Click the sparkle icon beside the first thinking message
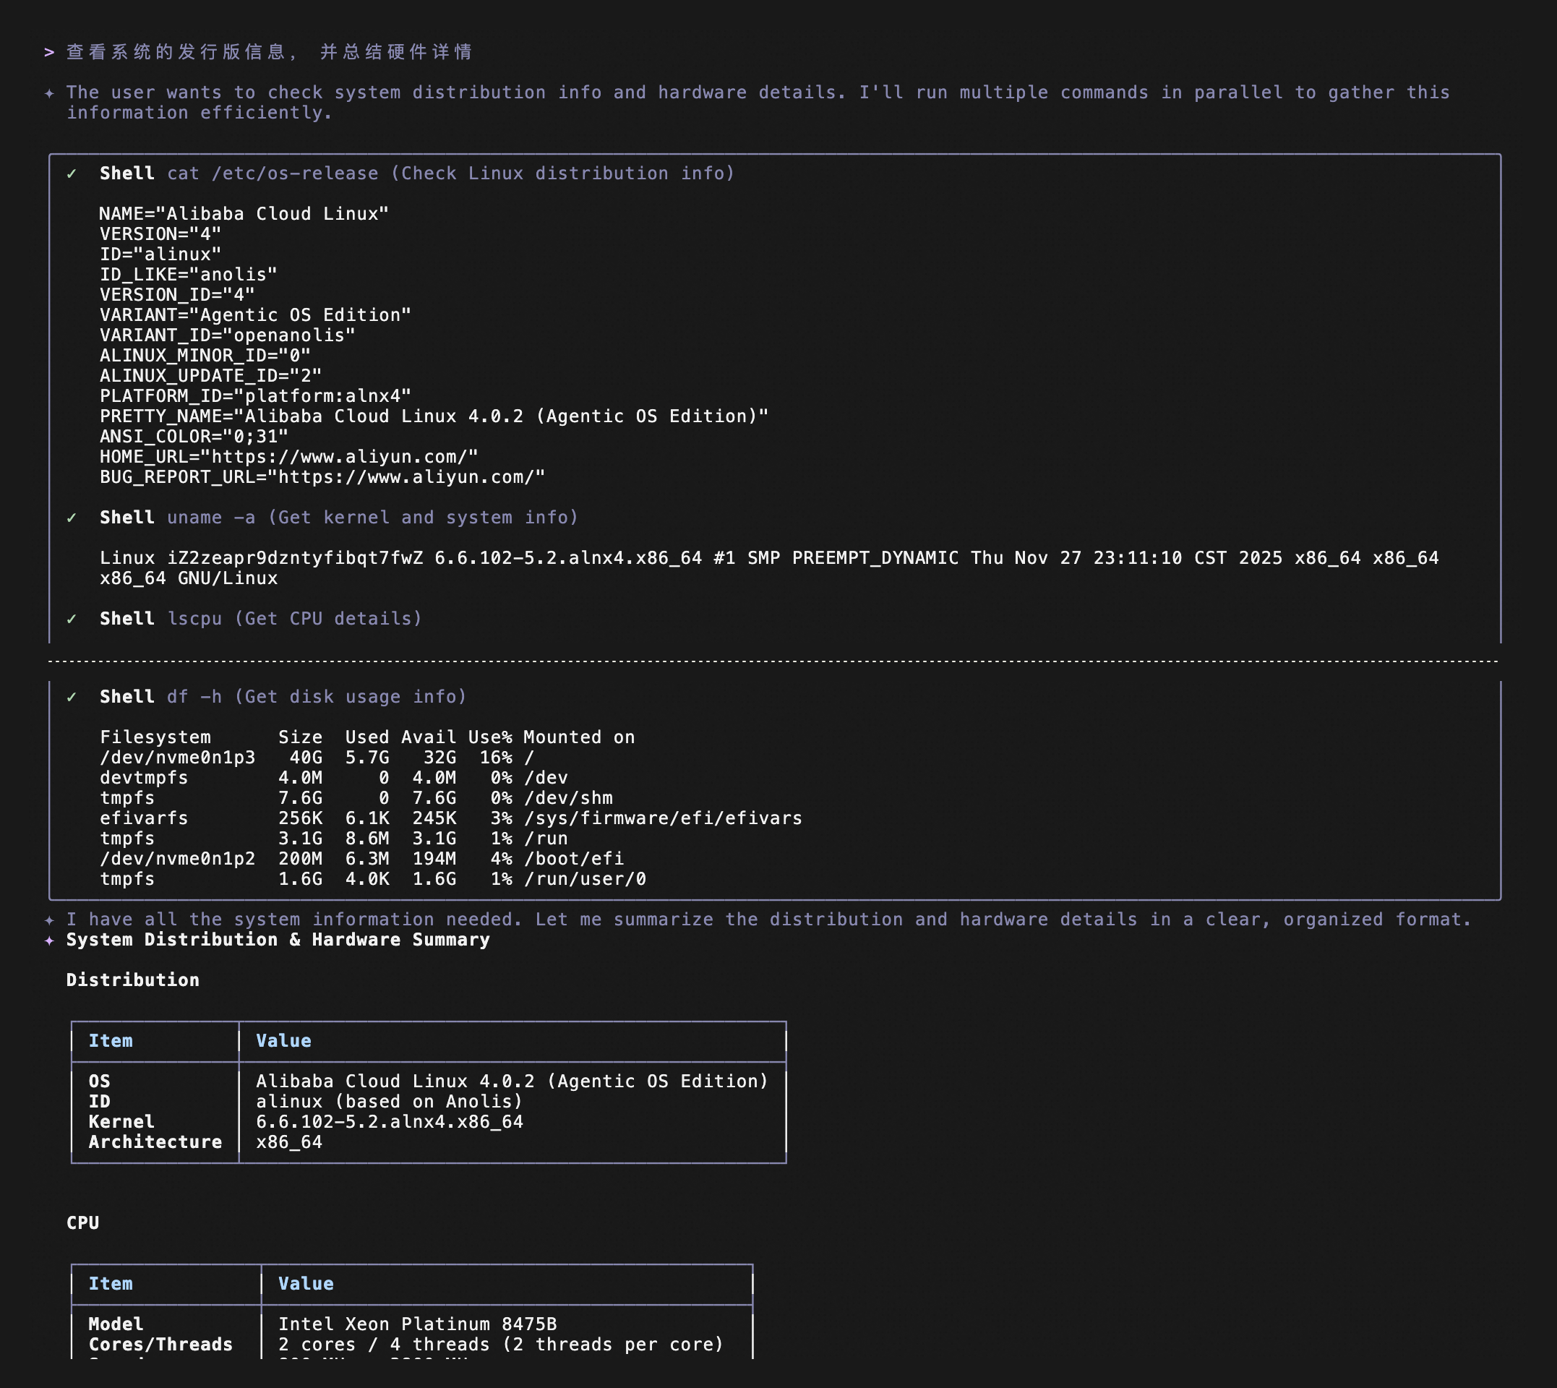Viewport: 1557px width, 1388px height. 50,93
